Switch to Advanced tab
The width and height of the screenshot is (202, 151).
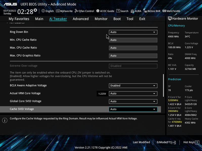(x=81, y=19)
